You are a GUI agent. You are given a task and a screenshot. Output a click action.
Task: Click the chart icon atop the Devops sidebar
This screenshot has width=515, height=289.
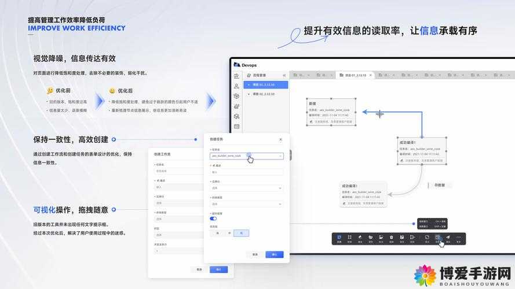(x=236, y=76)
